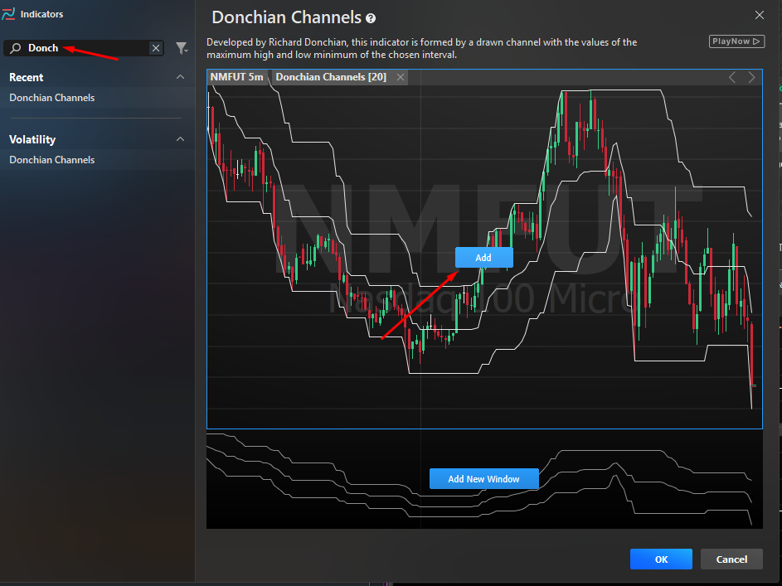This screenshot has height=586, width=782.
Task: Go to previous preview with left arrow
Action: 732,77
